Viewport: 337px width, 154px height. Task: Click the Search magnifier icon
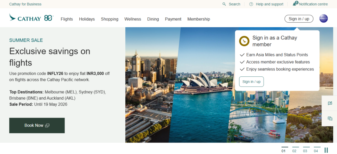pyautogui.click(x=224, y=4)
